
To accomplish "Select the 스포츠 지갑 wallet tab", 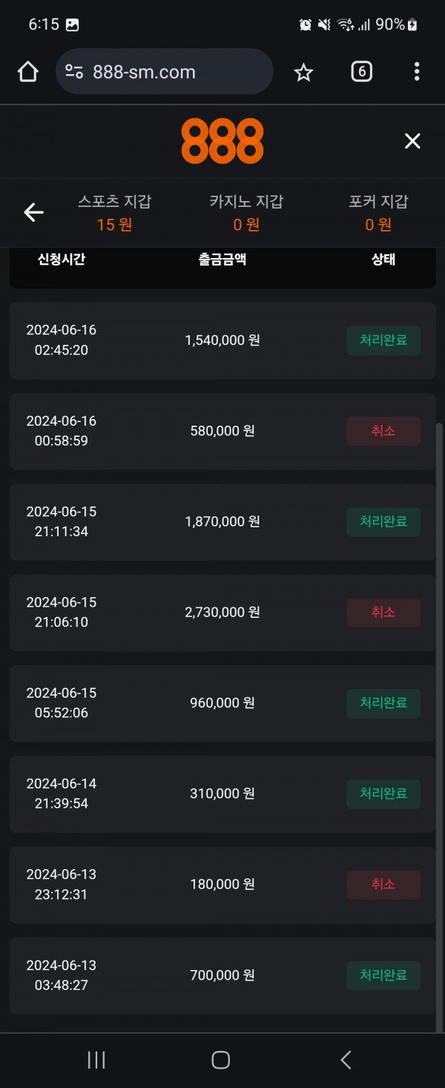I will coord(114,213).
